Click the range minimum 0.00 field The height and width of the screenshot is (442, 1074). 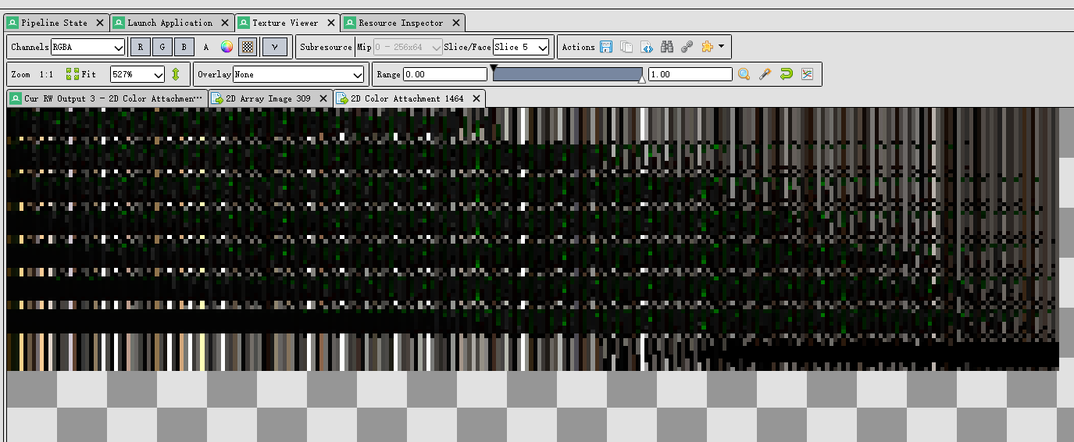[444, 74]
